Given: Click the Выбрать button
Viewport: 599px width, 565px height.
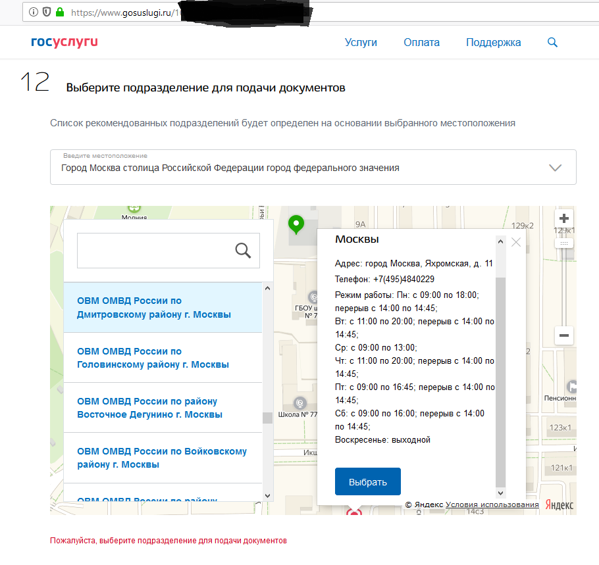Looking at the screenshot, I should point(368,481).
